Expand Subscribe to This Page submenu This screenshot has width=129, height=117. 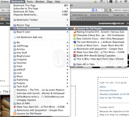coord(40,8)
